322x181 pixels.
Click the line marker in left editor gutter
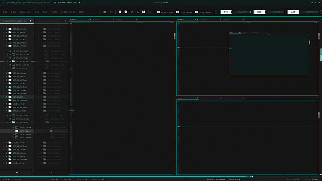(72, 110)
